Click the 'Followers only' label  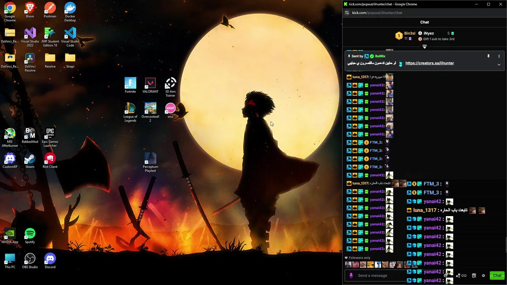pyautogui.click(x=359, y=258)
